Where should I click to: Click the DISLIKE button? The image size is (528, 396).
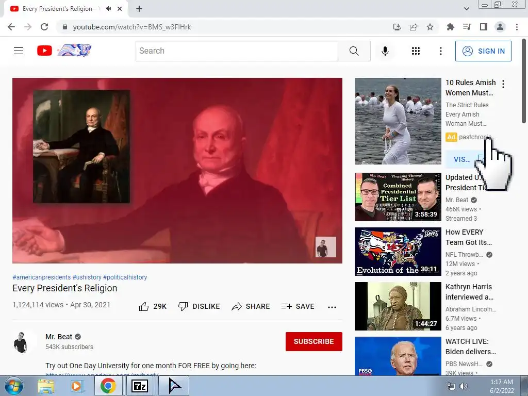199,306
